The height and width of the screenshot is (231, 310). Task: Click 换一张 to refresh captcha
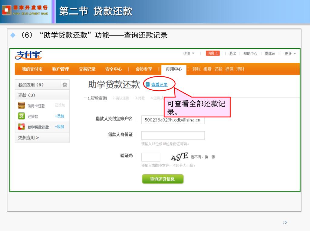[210, 157]
